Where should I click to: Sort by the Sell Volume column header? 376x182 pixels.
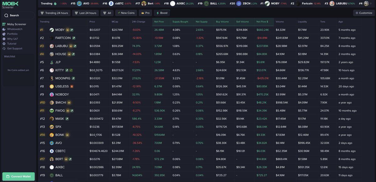[x=243, y=22]
